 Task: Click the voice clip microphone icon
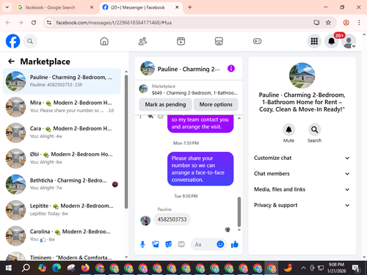coord(142,244)
